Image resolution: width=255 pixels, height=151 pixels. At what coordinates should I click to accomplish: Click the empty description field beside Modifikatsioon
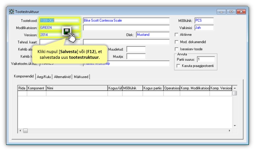pyautogui.click(x=126, y=28)
